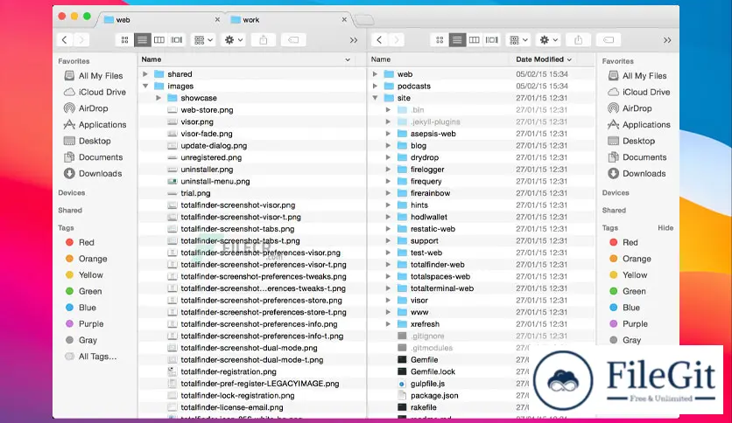The height and width of the screenshot is (423, 732).
Task: Switch left pane to list view
Action: point(142,40)
